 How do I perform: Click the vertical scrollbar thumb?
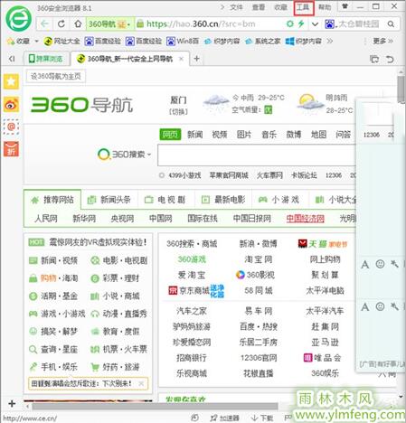click(x=401, y=89)
